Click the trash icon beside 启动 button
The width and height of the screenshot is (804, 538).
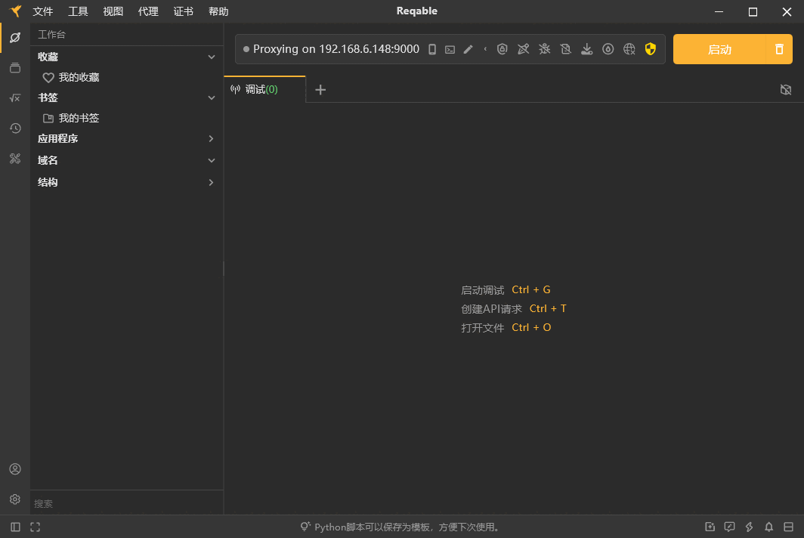(779, 49)
